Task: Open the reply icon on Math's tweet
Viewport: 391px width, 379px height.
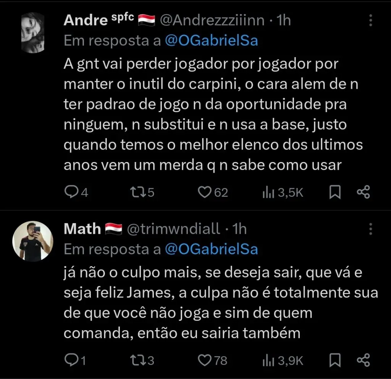Action: [x=72, y=360]
